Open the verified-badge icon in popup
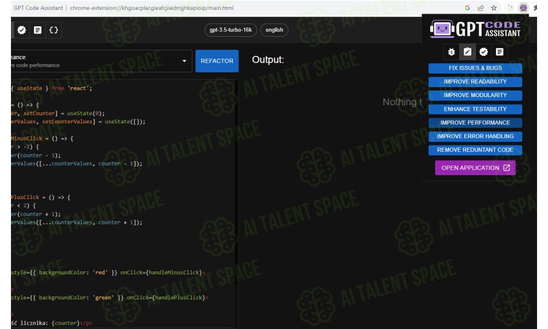 coord(483,52)
